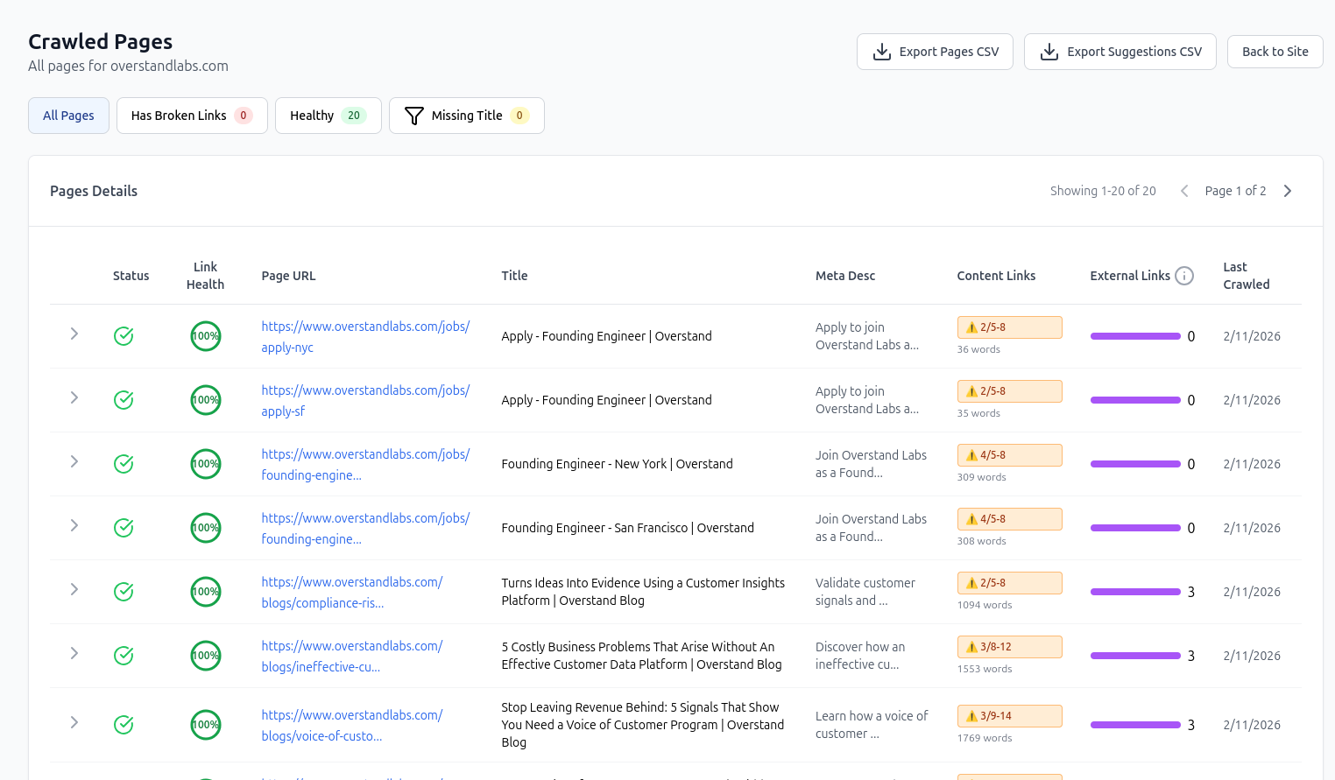1335x780 pixels.
Task: Click the 2/5-8 Content Links warning badge
Action: pyautogui.click(x=1009, y=327)
